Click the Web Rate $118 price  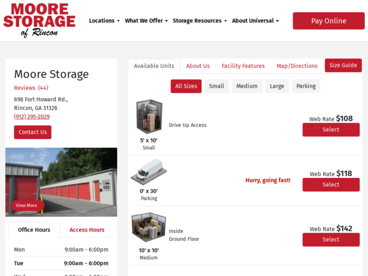(331, 174)
